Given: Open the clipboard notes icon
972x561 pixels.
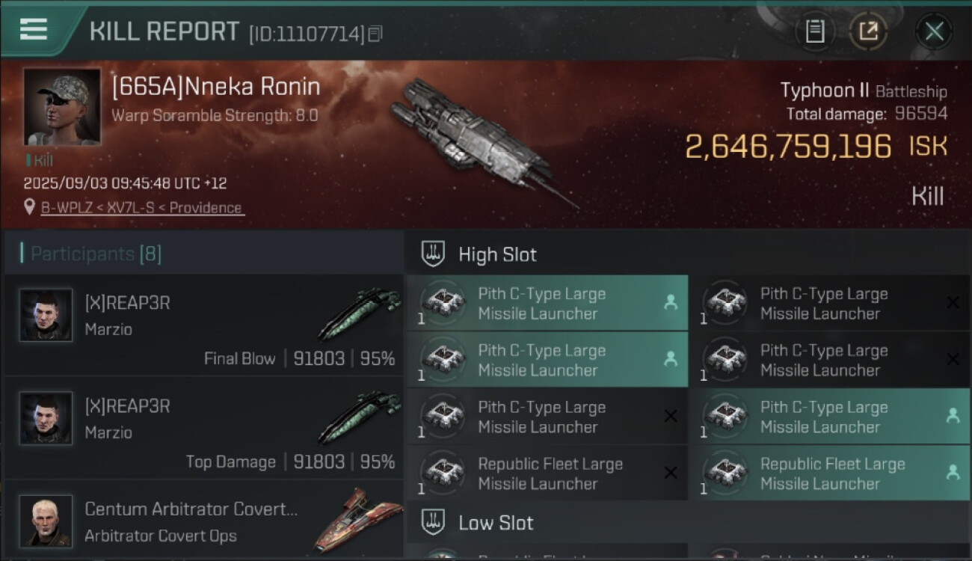Looking at the screenshot, I should click(814, 31).
